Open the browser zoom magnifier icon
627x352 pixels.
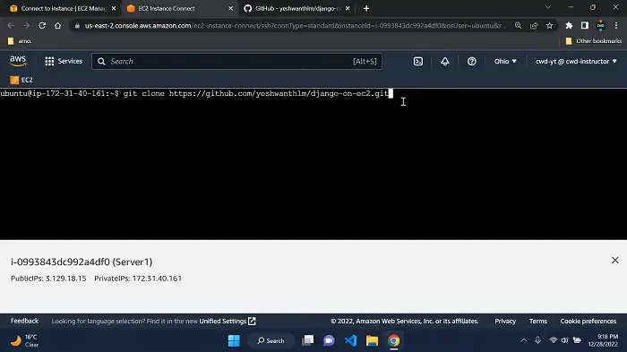(519, 26)
